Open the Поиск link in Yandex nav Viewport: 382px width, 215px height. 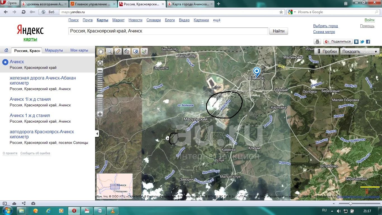click(x=74, y=20)
